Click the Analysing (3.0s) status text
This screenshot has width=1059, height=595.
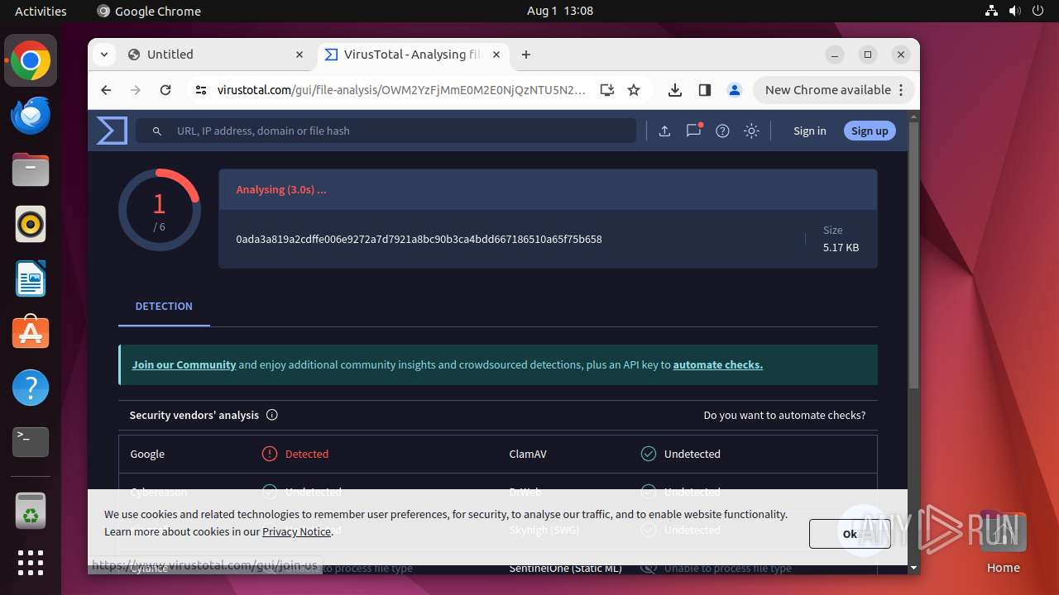tap(281, 189)
